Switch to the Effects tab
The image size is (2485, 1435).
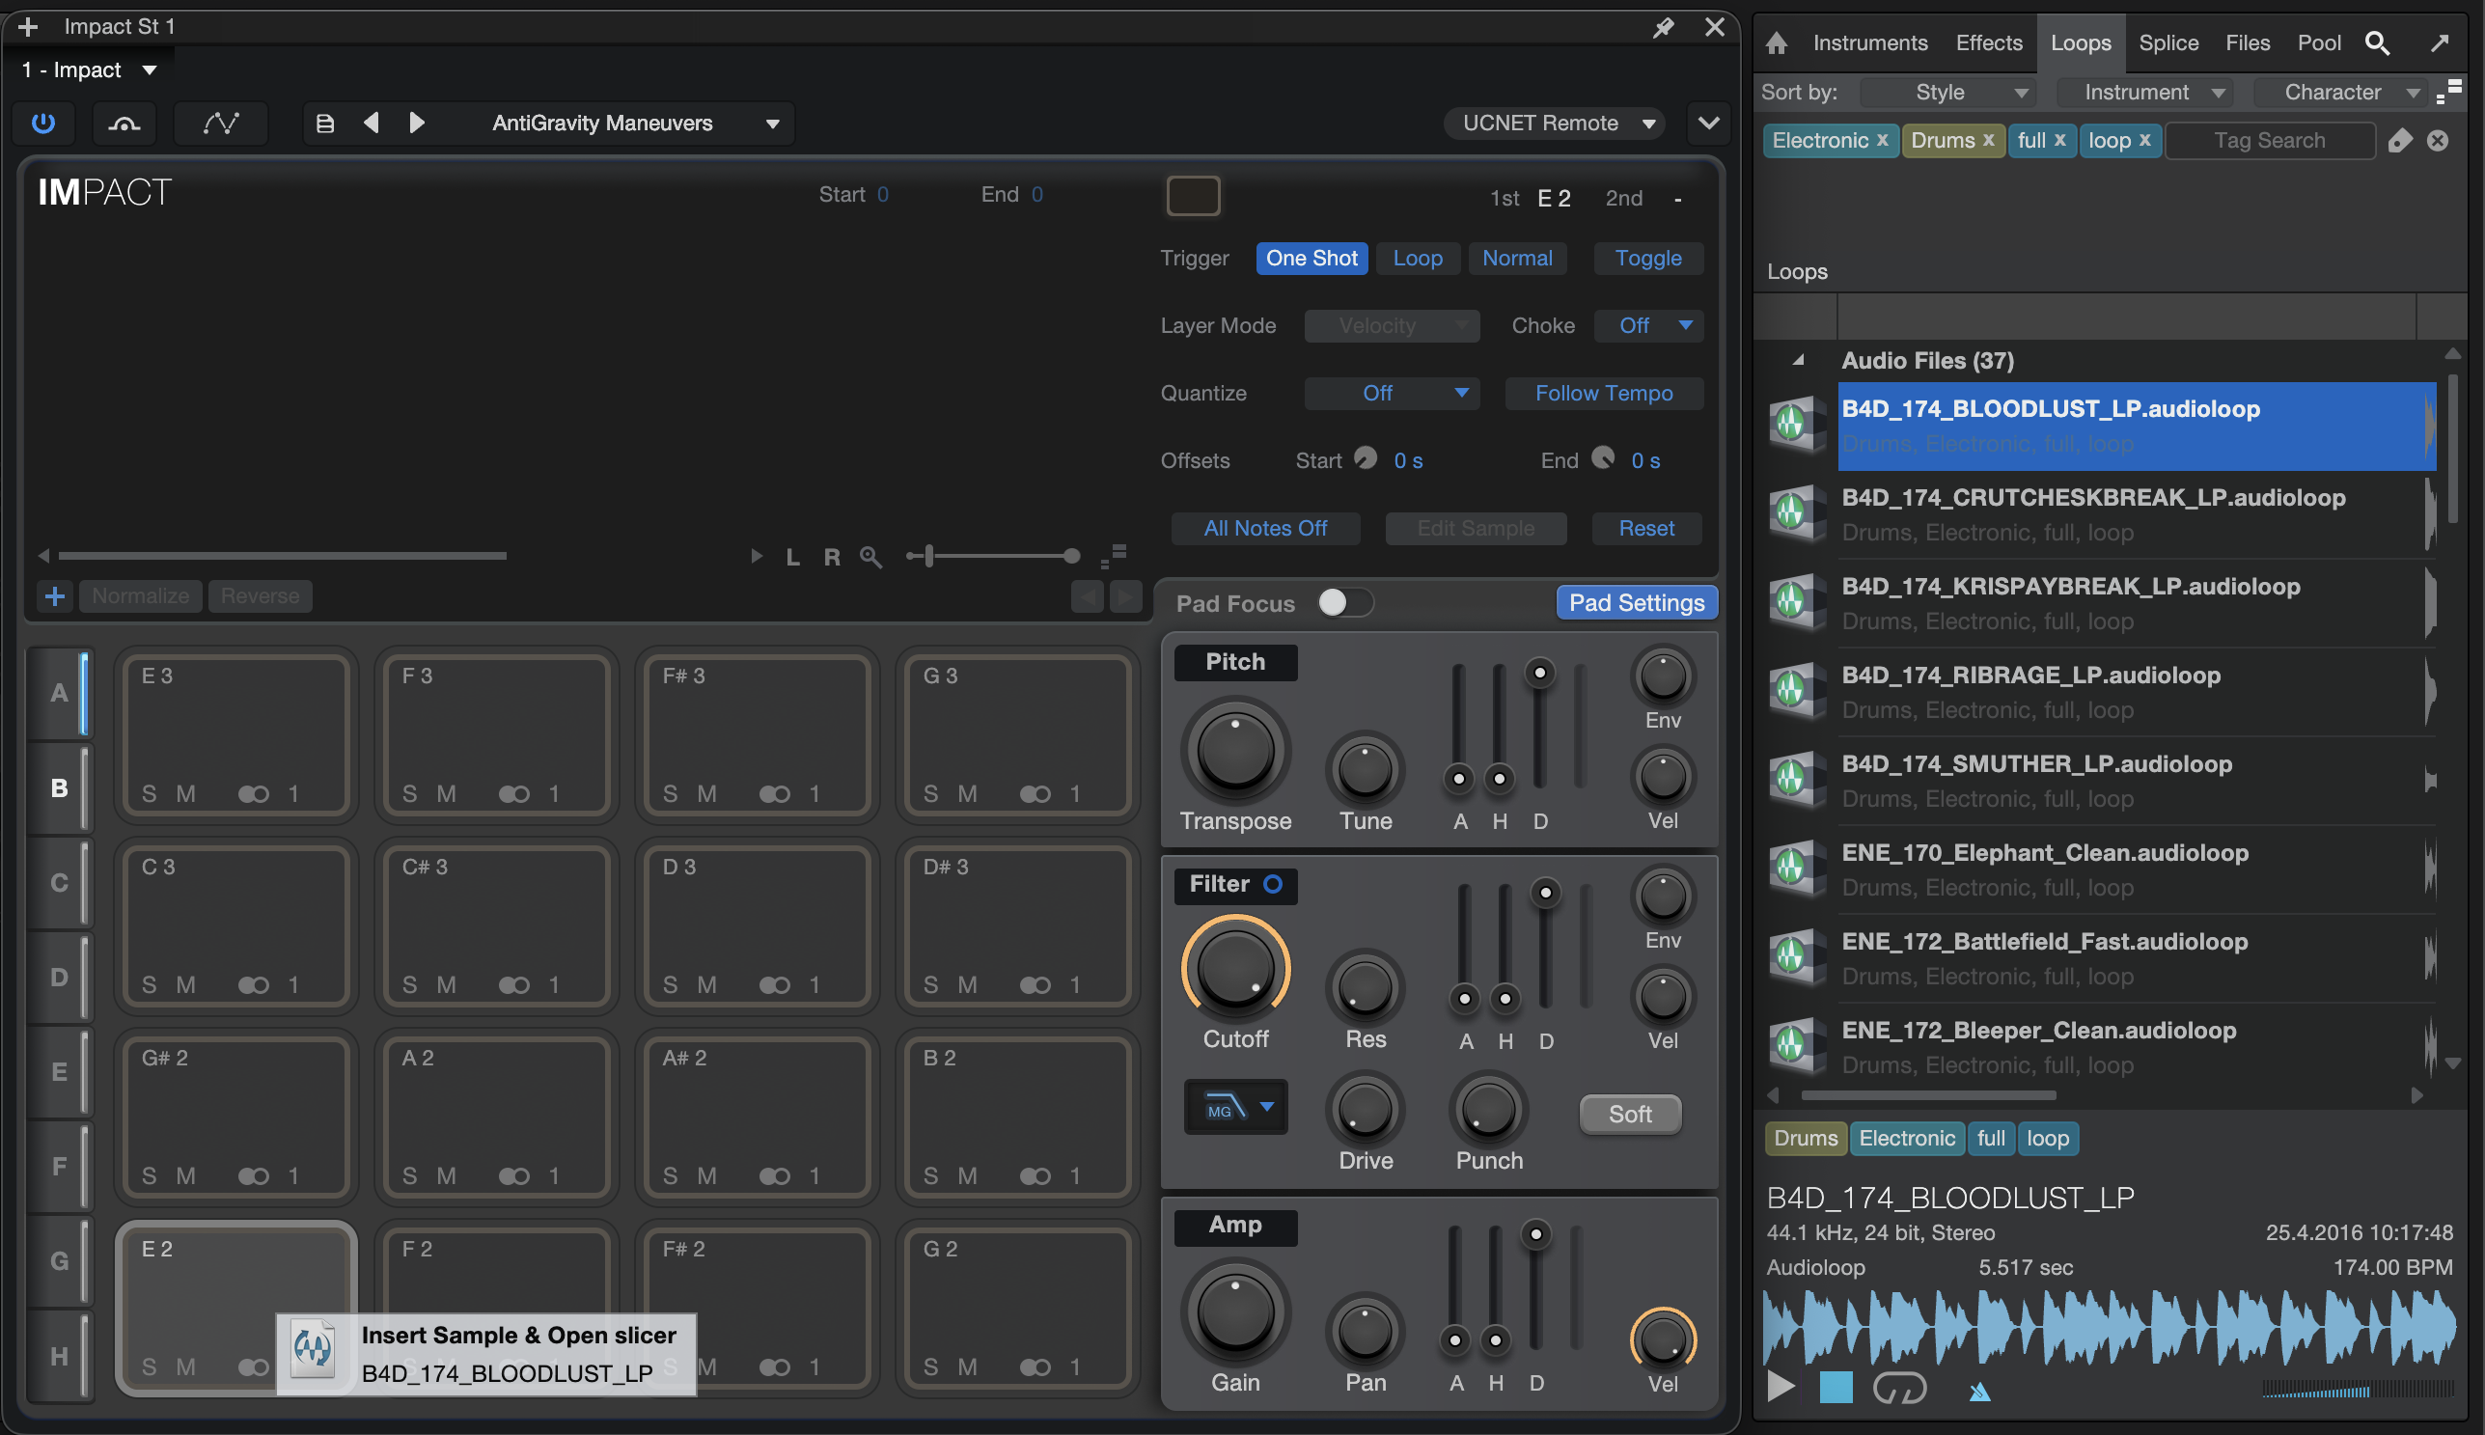point(1988,42)
